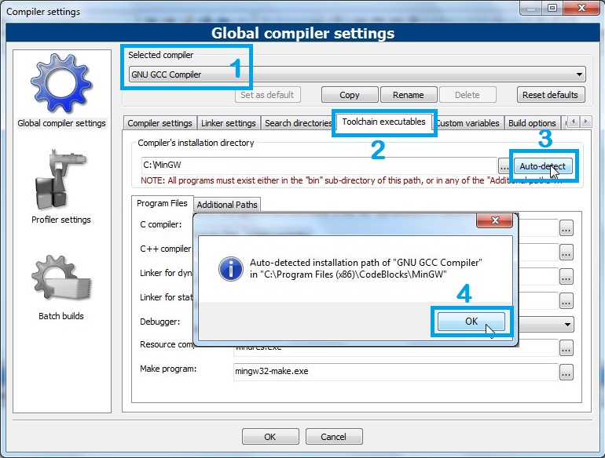
Task: Click the red NOTE text about bin sub-directory
Action: coord(350,180)
